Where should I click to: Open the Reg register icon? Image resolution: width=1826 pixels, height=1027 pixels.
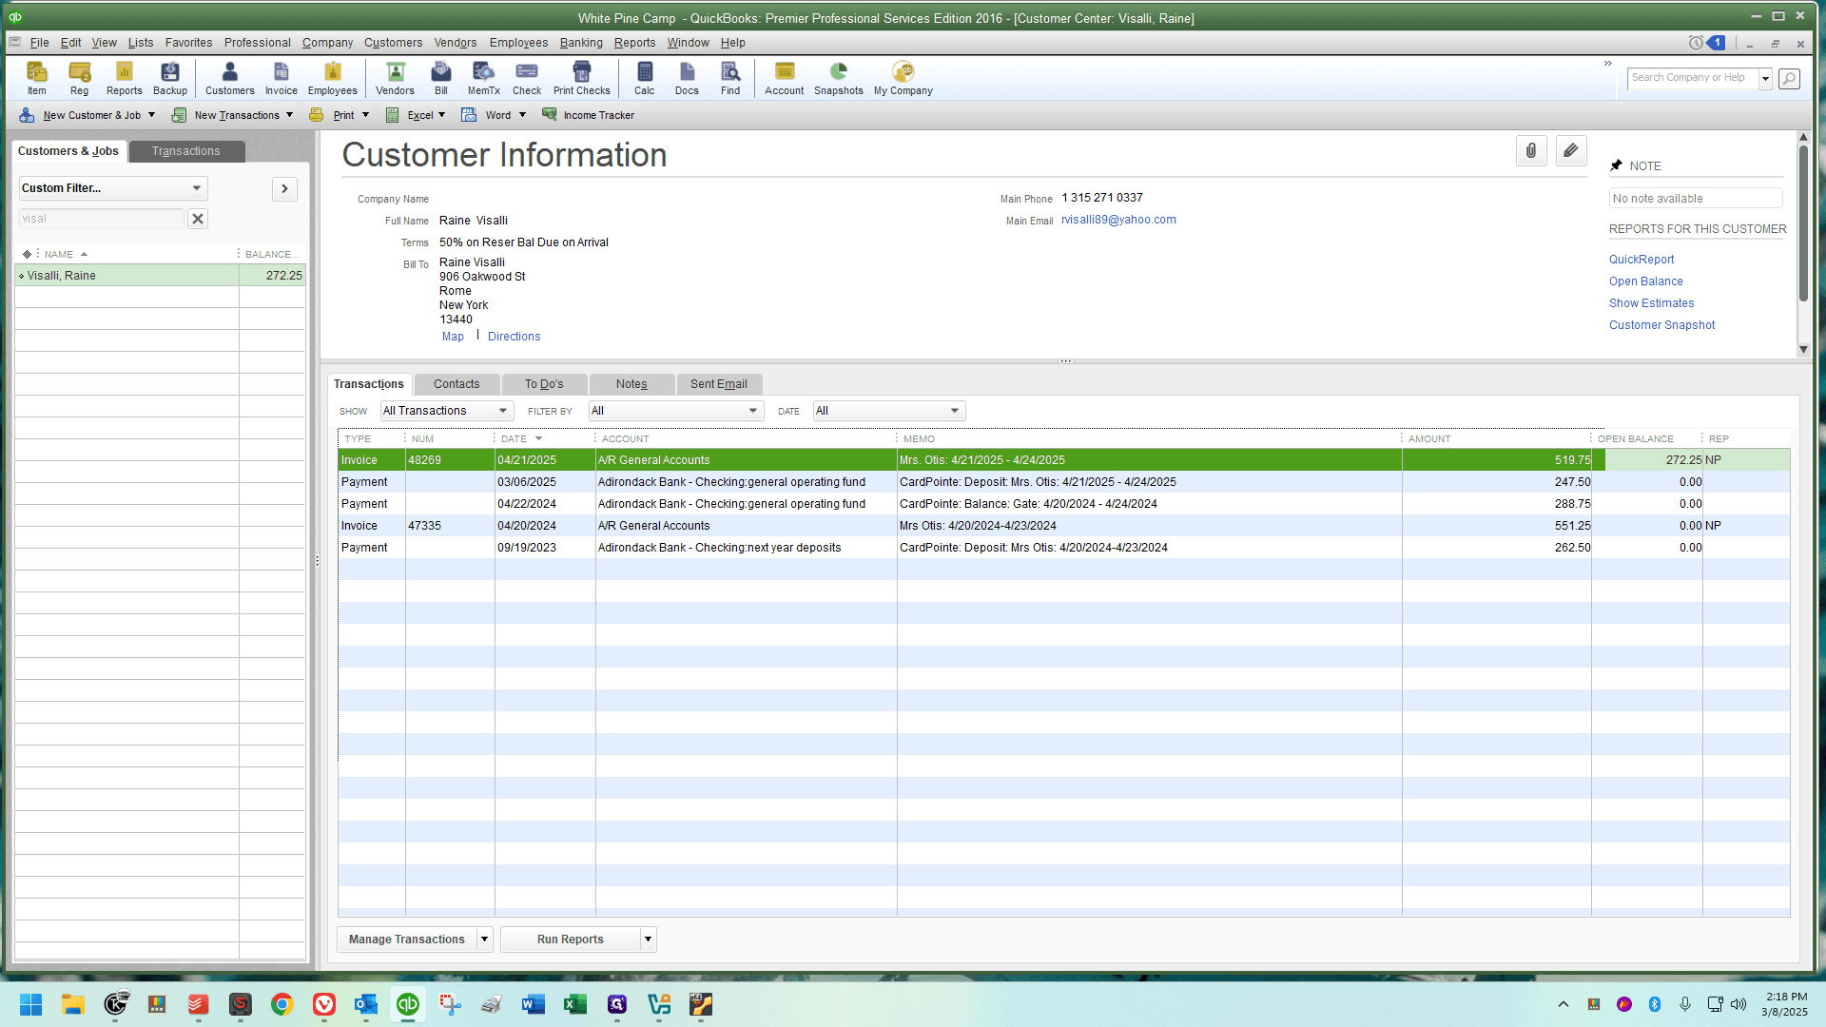(79, 78)
